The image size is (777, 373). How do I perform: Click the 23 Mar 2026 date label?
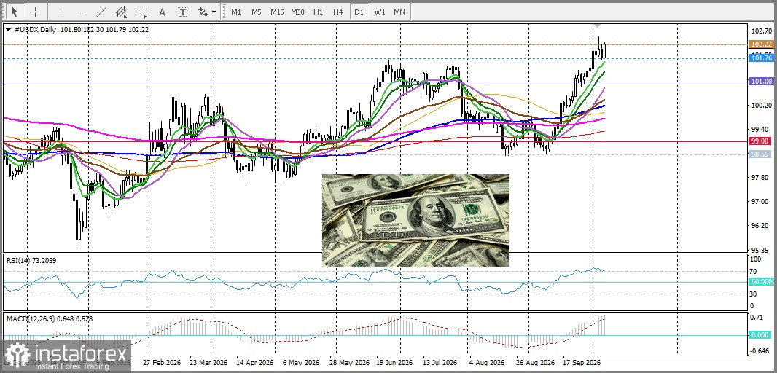point(208,362)
